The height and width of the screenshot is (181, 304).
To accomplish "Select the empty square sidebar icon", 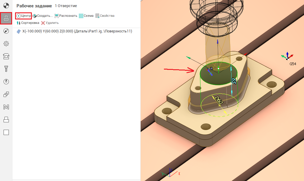I will (6, 132).
